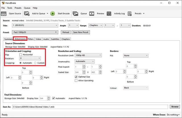
Task: Select Custom cropping radio button
Action: tap(35, 63)
